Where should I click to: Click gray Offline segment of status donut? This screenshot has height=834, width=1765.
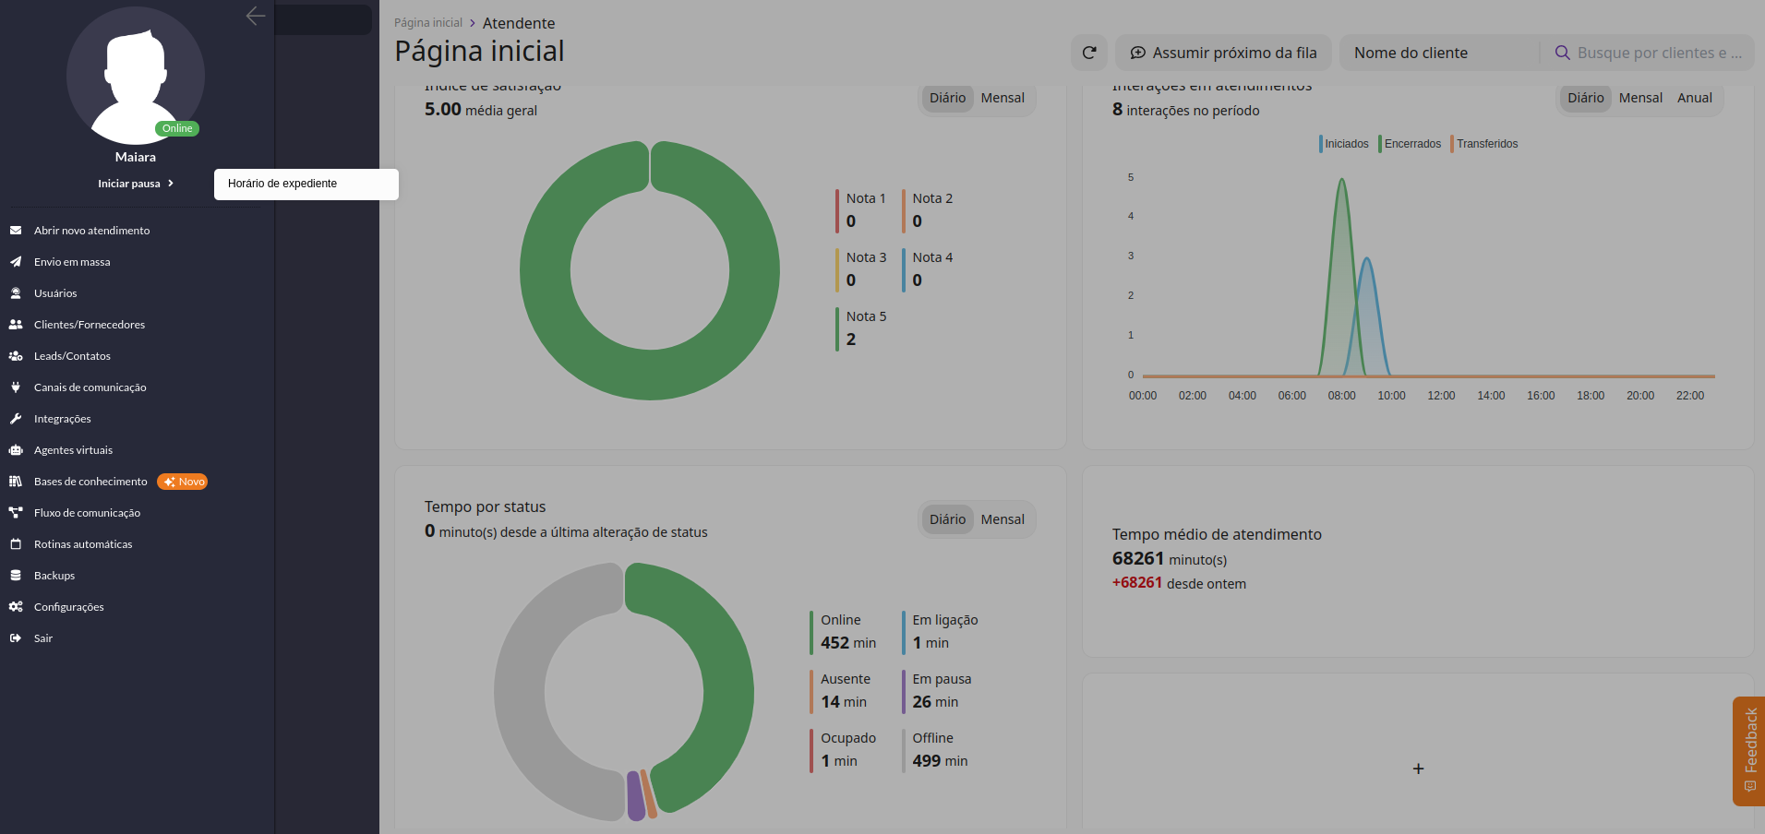point(520,692)
